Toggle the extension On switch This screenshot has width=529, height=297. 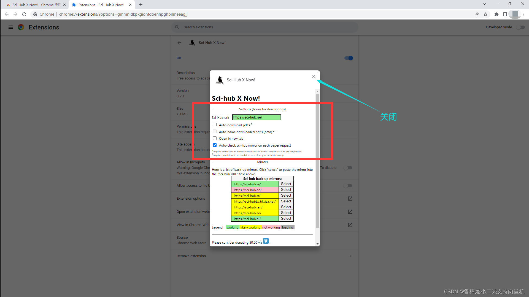(x=349, y=58)
